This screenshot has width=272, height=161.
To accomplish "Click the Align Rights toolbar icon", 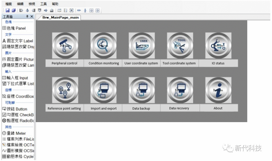I will pos(33,10).
